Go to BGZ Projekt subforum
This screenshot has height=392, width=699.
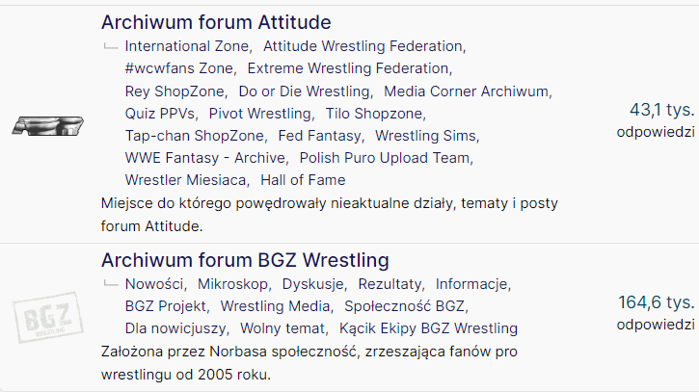[x=166, y=306]
